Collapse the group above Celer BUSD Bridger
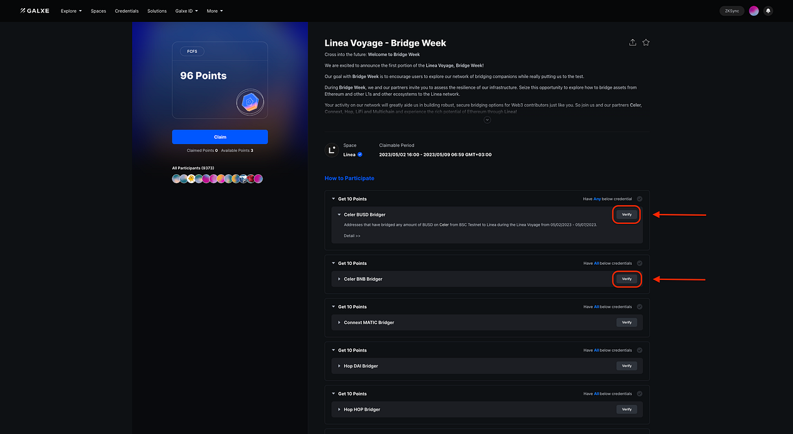Screen dimensions: 793x434 (x=334, y=199)
